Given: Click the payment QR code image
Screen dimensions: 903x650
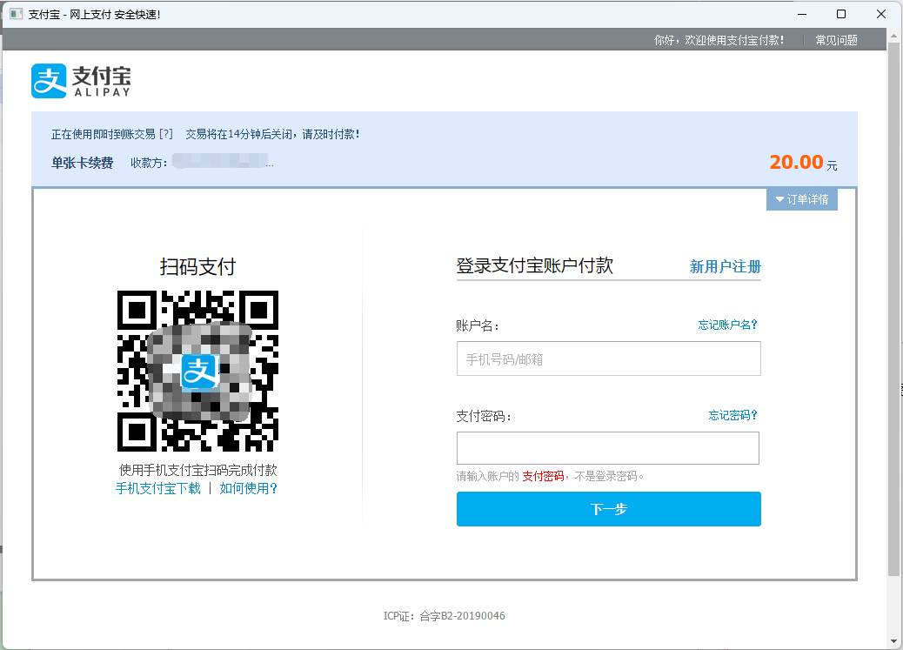Looking at the screenshot, I should click(197, 371).
